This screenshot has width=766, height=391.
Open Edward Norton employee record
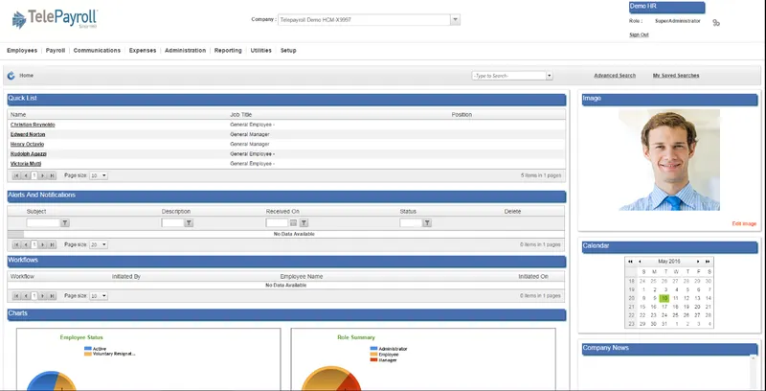coord(28,134)
